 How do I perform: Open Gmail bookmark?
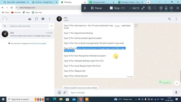[x=6, y=12]
